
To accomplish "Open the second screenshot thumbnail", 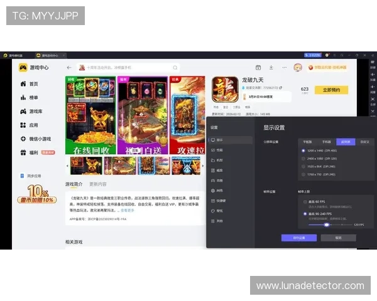I will click(120, 166).
